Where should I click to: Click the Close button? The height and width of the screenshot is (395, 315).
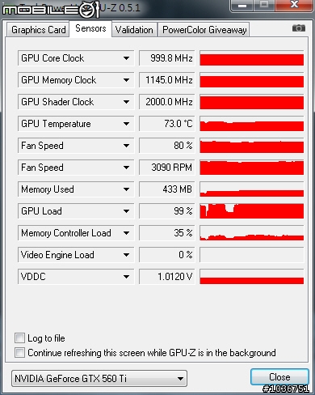(x=279, y=376)
